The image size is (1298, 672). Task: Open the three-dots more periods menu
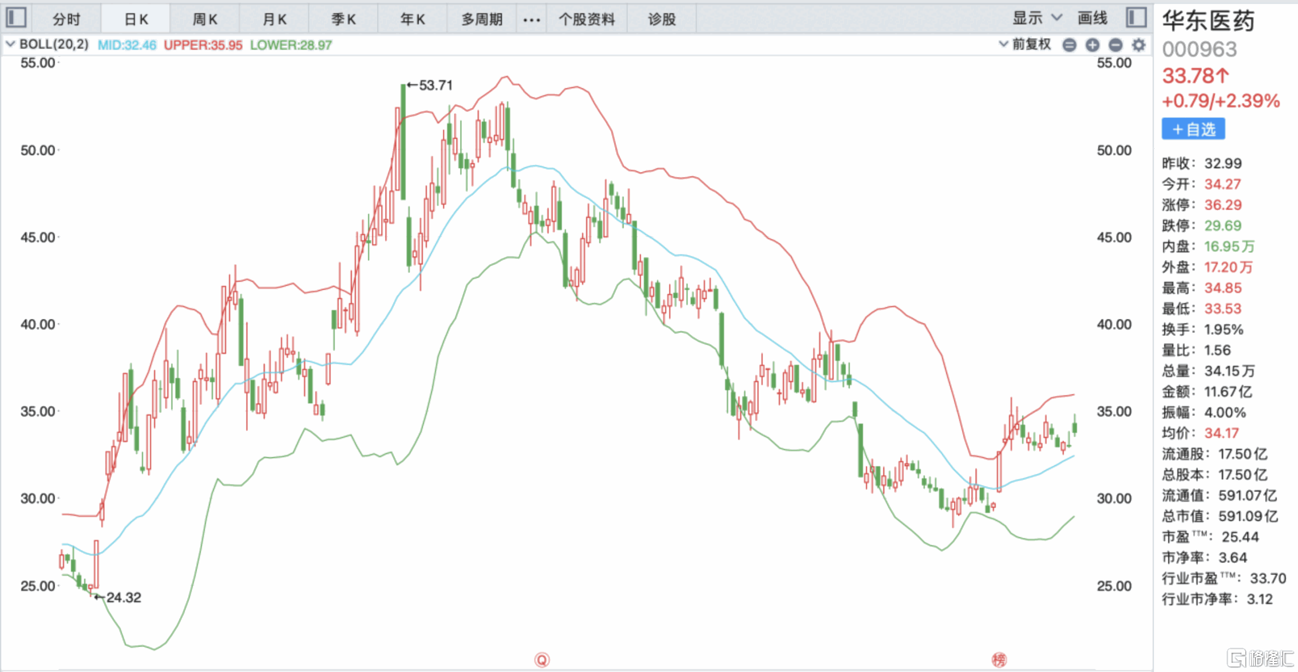tap(531, 20)
